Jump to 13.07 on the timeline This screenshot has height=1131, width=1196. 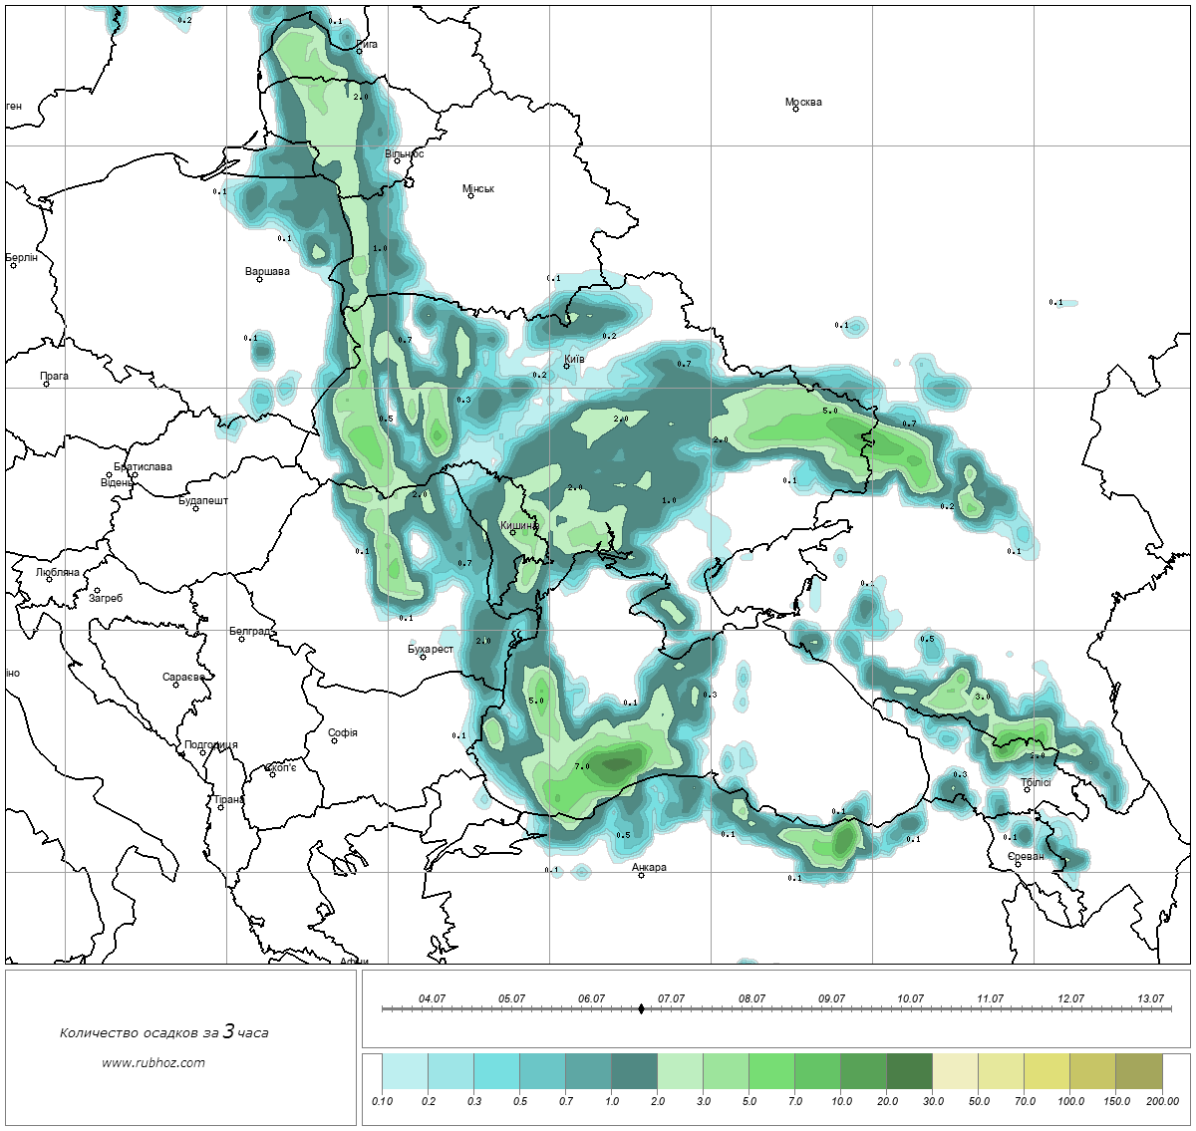[x=1150, y=998]
